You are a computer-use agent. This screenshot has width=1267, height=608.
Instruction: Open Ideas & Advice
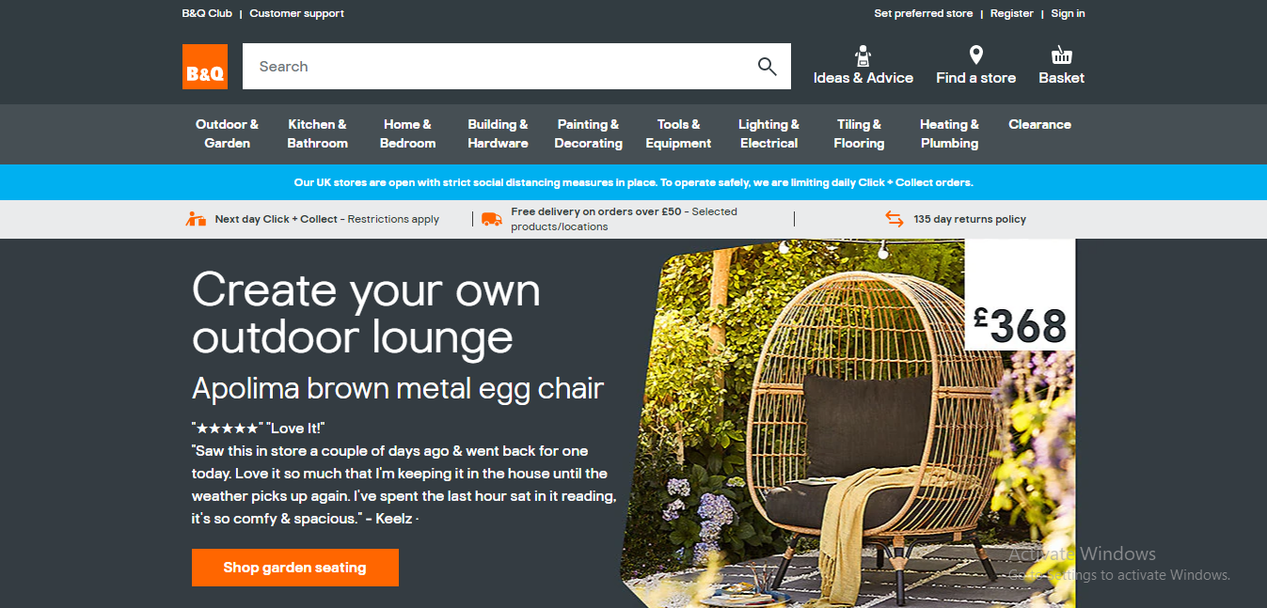point(863,67)
